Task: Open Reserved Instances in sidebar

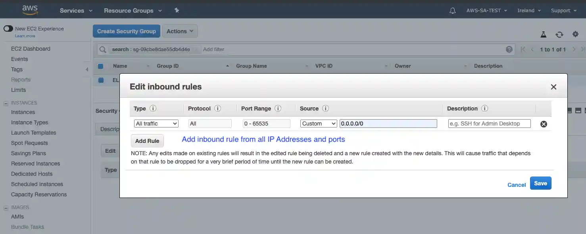Action: 36,164
